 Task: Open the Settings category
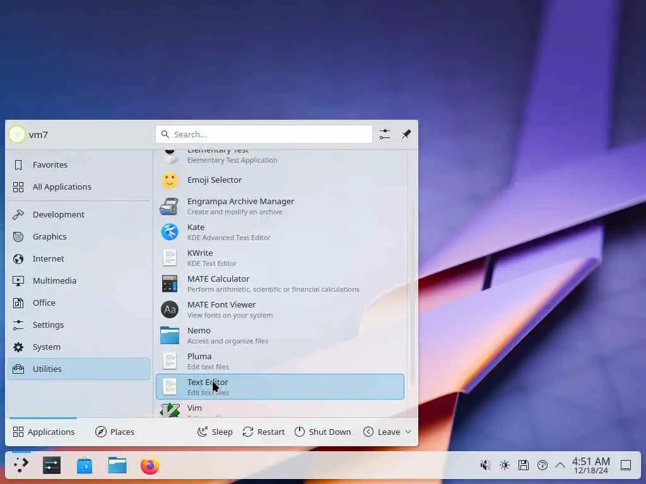click(x=79, y=325)
